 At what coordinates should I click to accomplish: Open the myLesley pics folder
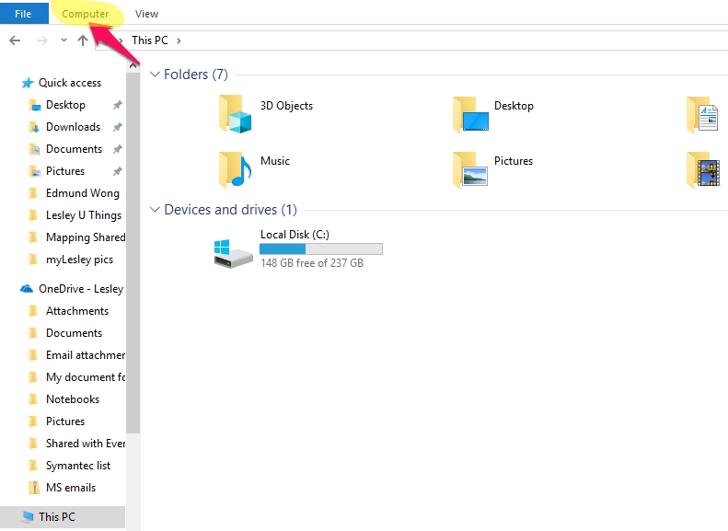coord(79,260)
